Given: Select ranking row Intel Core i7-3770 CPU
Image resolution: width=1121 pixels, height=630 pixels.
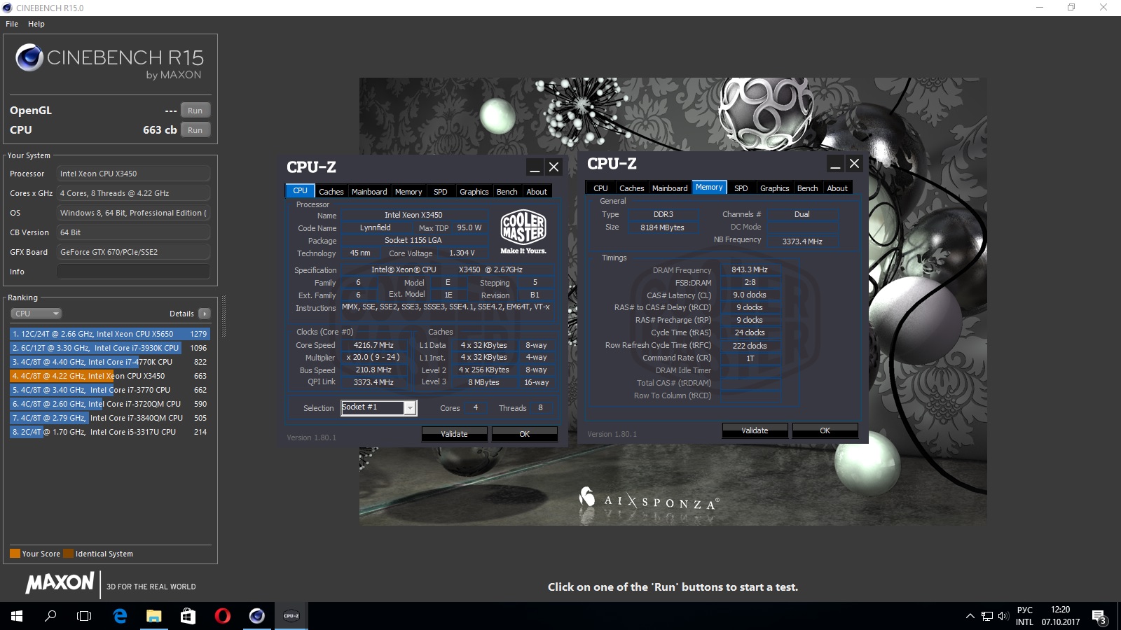Looking at the screenshot, I should pos(110,390).
